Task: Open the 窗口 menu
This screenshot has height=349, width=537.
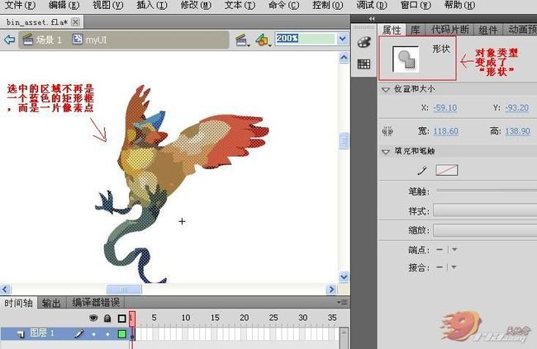Action: tap(416, 5)
